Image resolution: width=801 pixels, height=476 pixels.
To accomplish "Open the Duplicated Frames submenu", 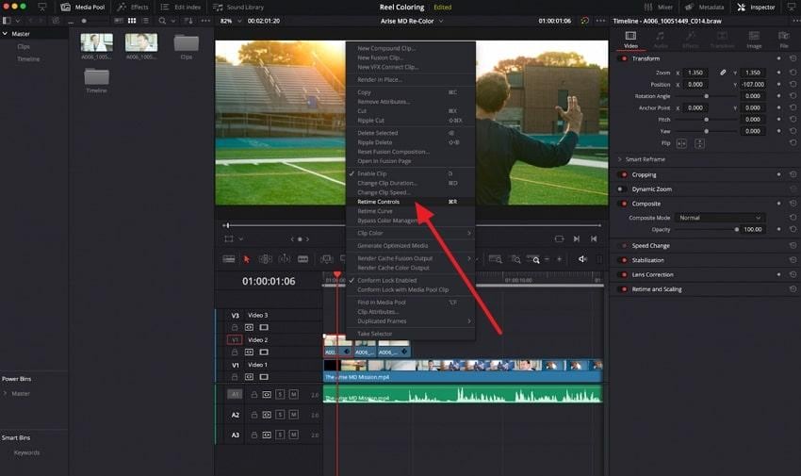I will click(x=411, y=321).
